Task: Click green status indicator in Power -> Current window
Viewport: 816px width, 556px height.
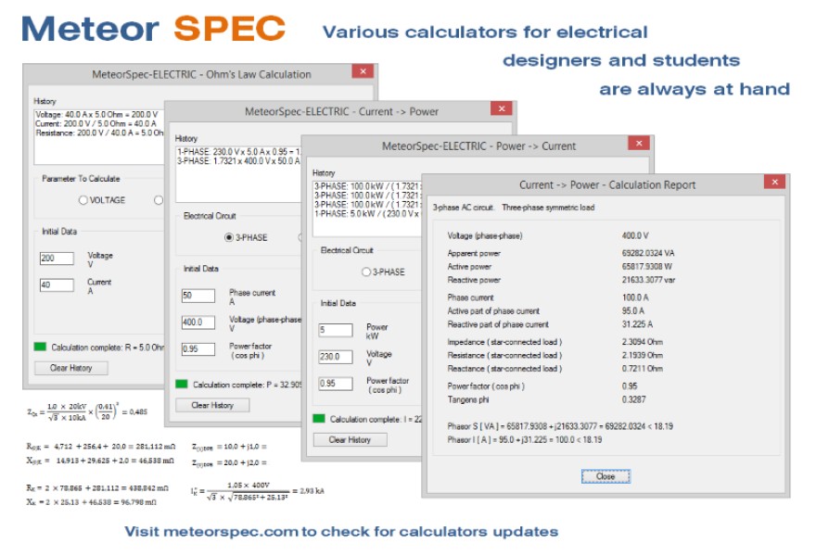Action: click(319, 418)
